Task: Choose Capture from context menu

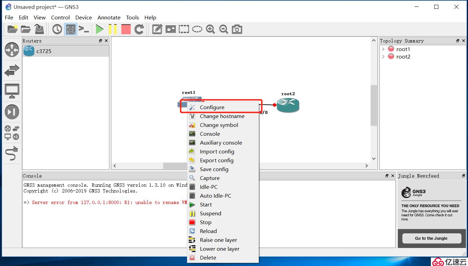Action: point(223,178)
